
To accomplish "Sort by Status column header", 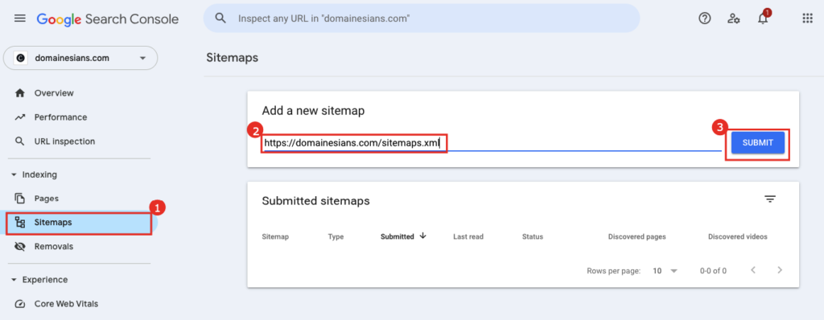I will 533,236.
